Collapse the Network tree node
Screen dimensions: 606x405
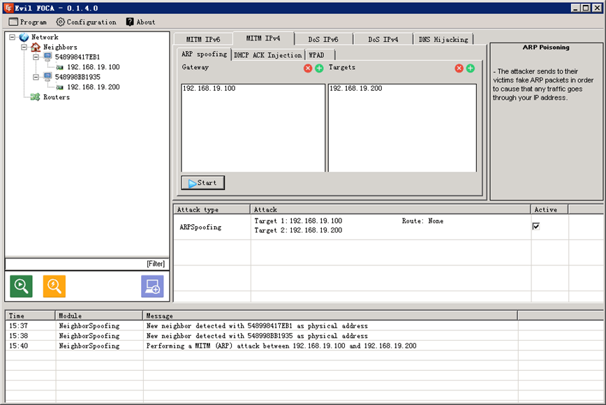click(x=13, y=37)
